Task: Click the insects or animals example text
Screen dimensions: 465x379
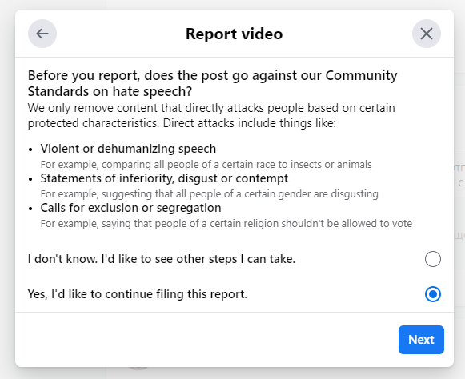Action: coord(206,164)
